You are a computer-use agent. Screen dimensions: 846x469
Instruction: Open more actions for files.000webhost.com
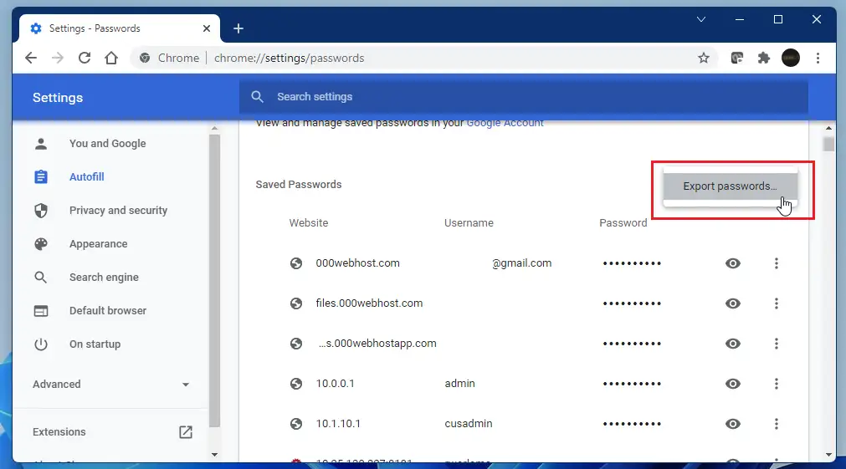pos(777,303)
